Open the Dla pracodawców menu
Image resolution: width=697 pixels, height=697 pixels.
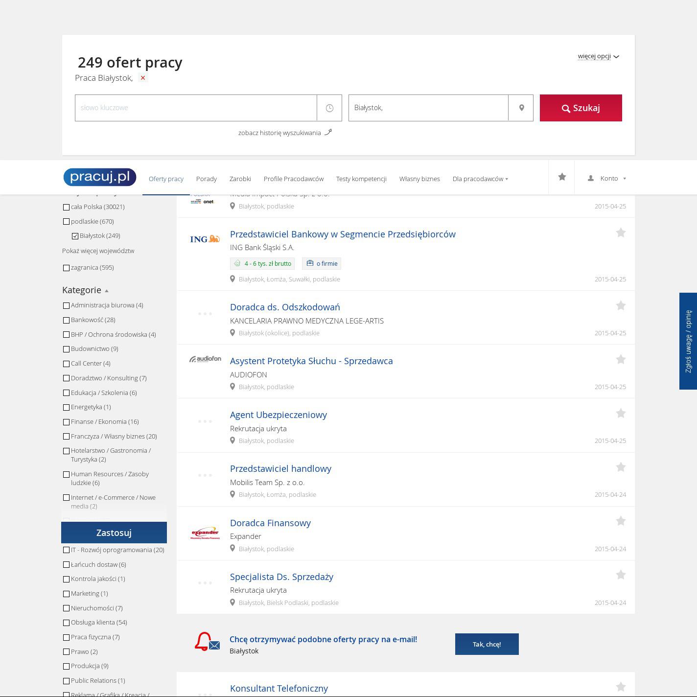(x=480, y=179)
